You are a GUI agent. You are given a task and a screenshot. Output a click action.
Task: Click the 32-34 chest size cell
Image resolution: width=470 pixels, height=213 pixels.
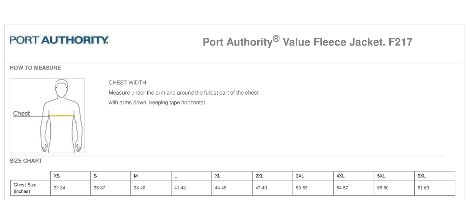coord(60,188)
